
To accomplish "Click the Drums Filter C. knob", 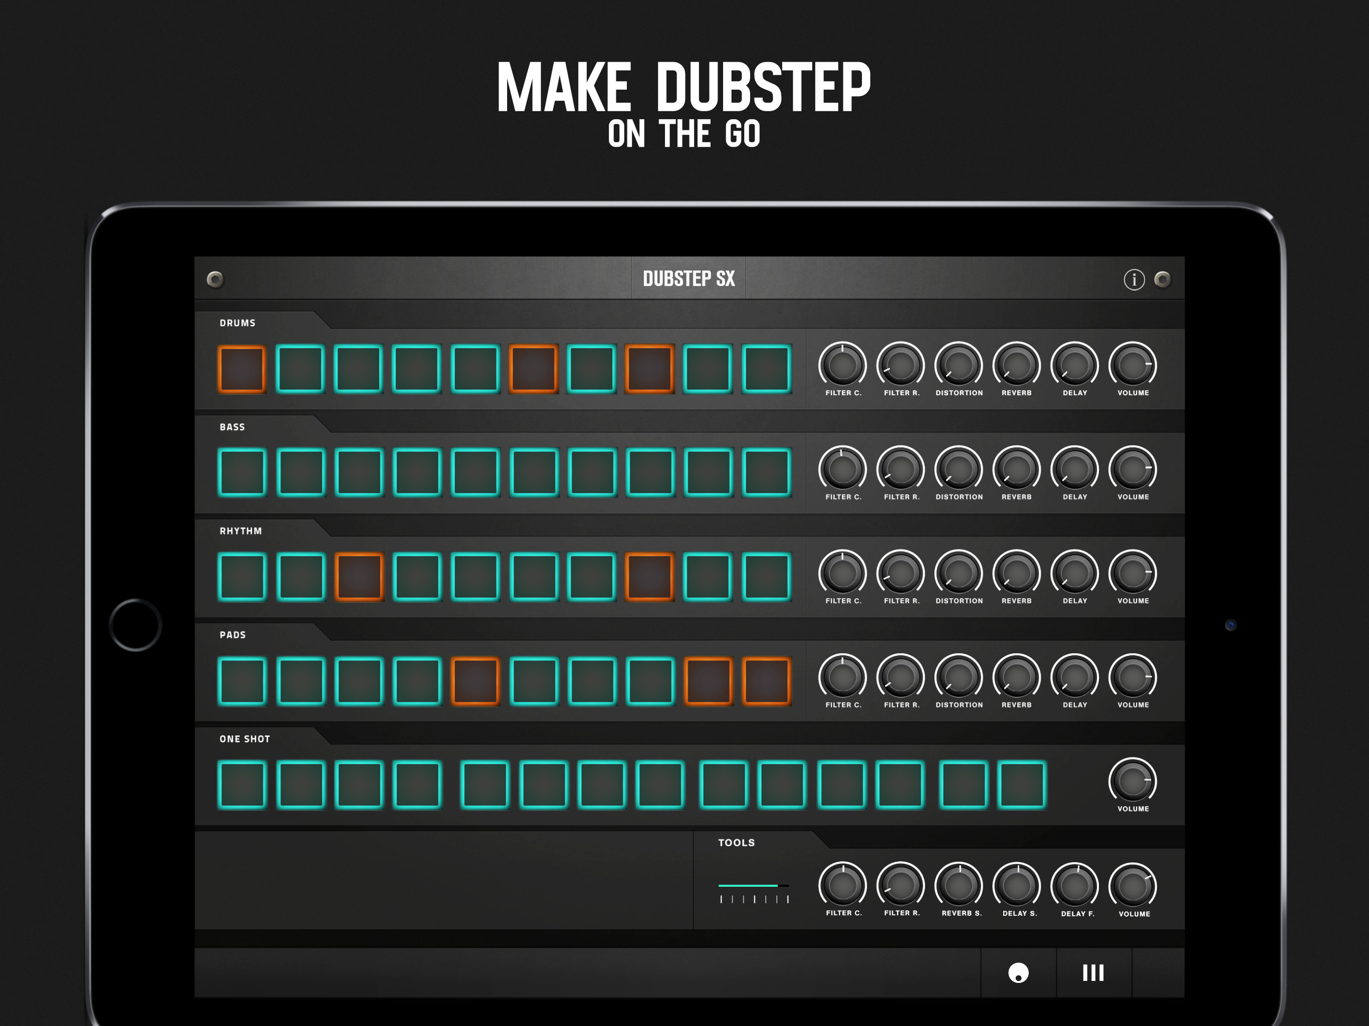I will point(842,366).
